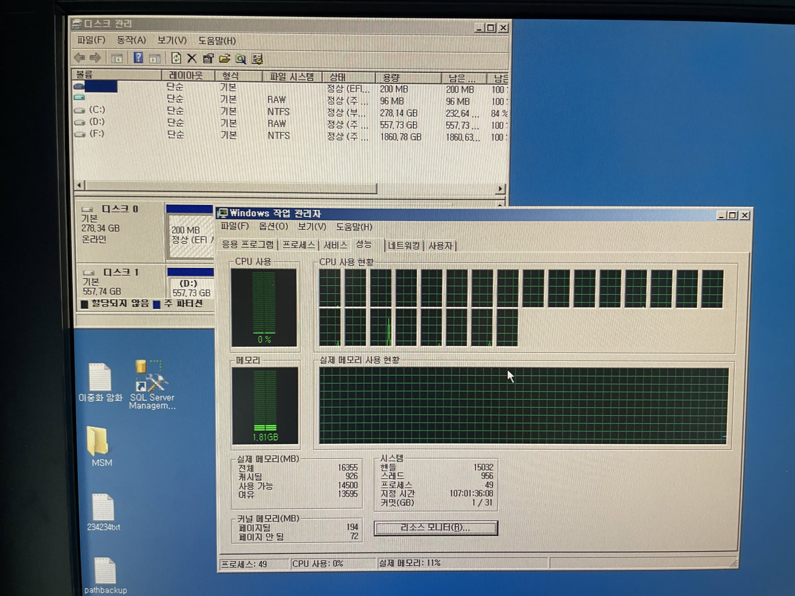Viewport: 795px width, 596px height.
Task: Click the 용량 column header
Action: coord(391,77)
